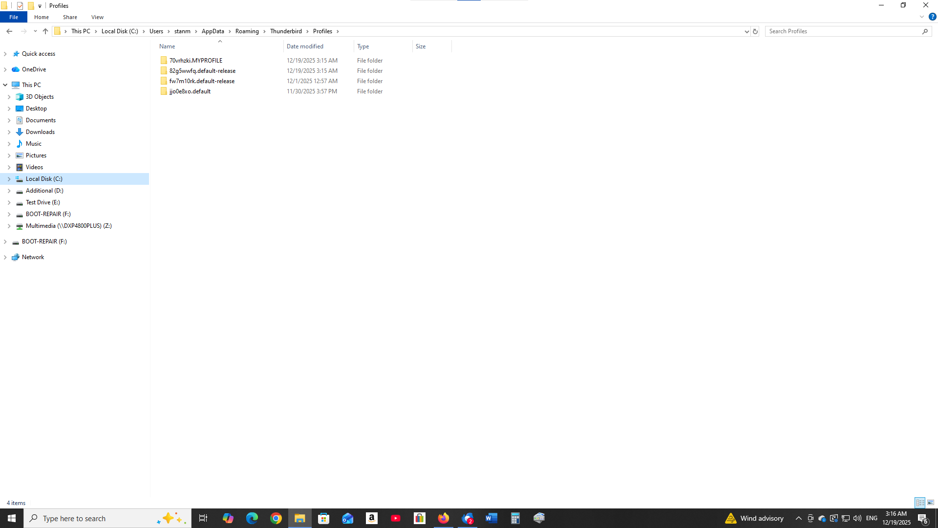Collapse the This PC tree node
This screenshot has width=938, height=528.
(5, 85)
